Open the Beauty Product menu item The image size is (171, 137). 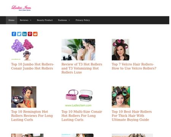tap(45, 20)
